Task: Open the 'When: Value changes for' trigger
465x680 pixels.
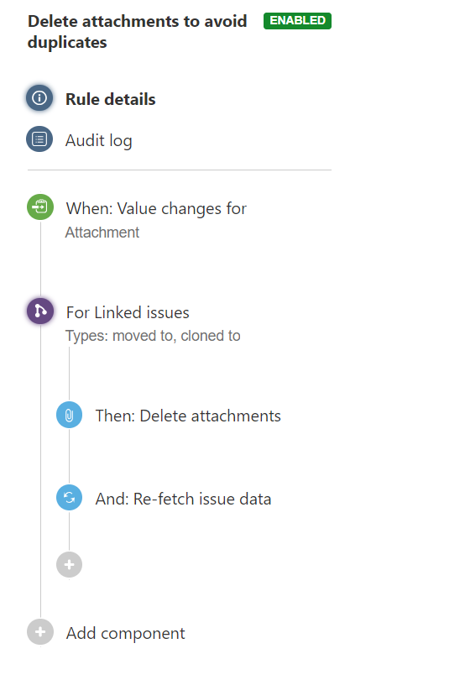Action: pyautogui.click(x=156, y=208)
